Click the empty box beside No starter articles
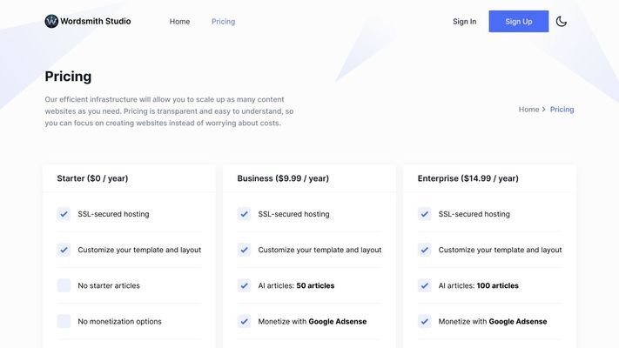The height and width of the screenshot is (348, 619). pyautogui.click(x=64, y=285)
